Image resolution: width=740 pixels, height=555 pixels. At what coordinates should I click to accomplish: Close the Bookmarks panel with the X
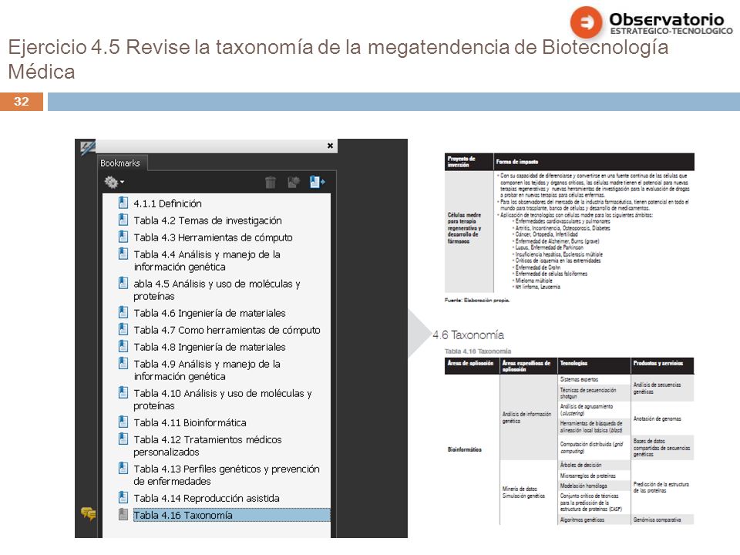(330, 146)
